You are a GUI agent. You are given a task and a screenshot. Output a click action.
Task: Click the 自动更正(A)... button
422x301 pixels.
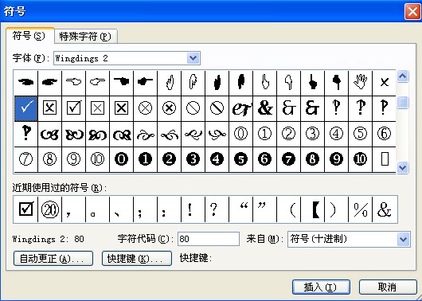(53, 259)
